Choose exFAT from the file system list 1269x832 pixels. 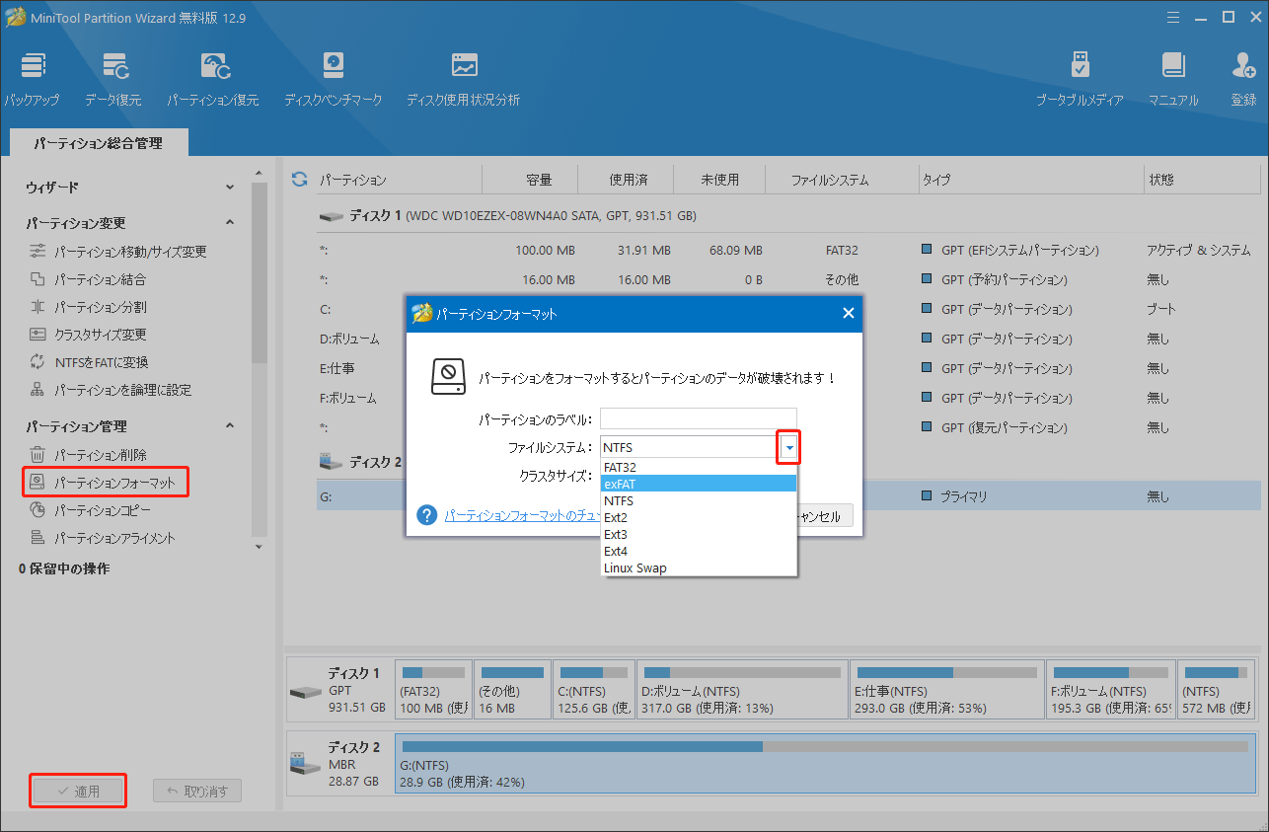pyautogui.click(x=699, y=484)
